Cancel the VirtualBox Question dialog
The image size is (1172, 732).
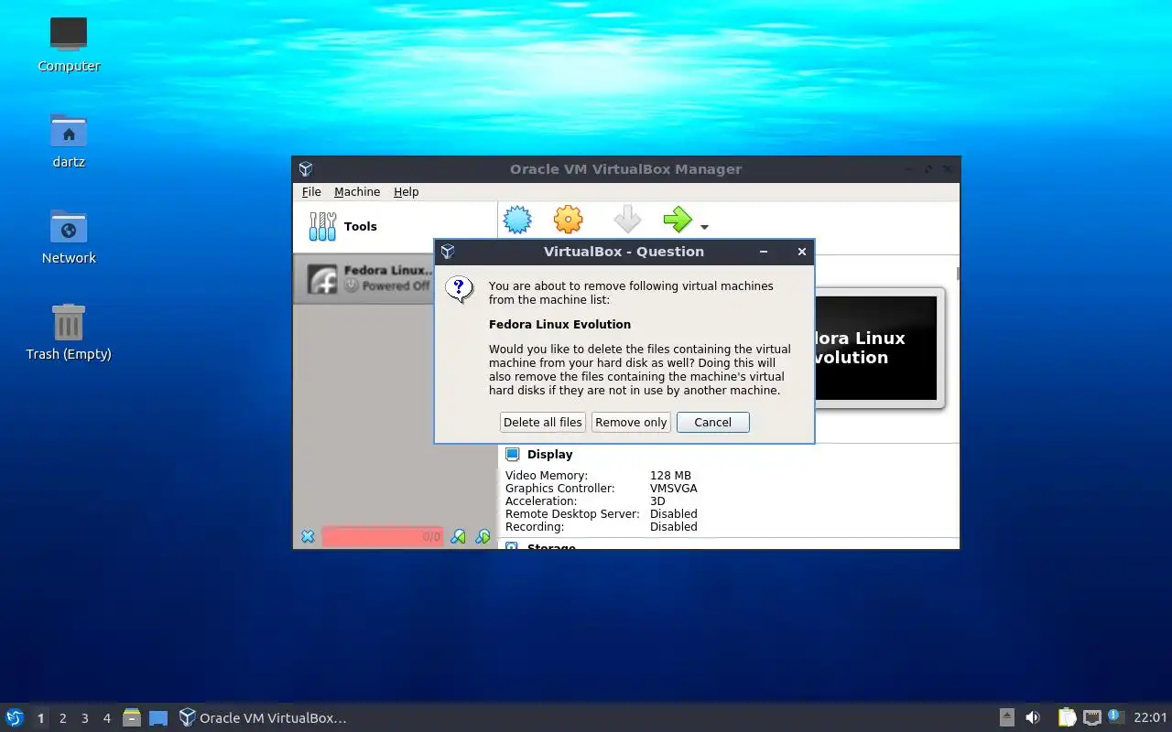tap(713, 422)
